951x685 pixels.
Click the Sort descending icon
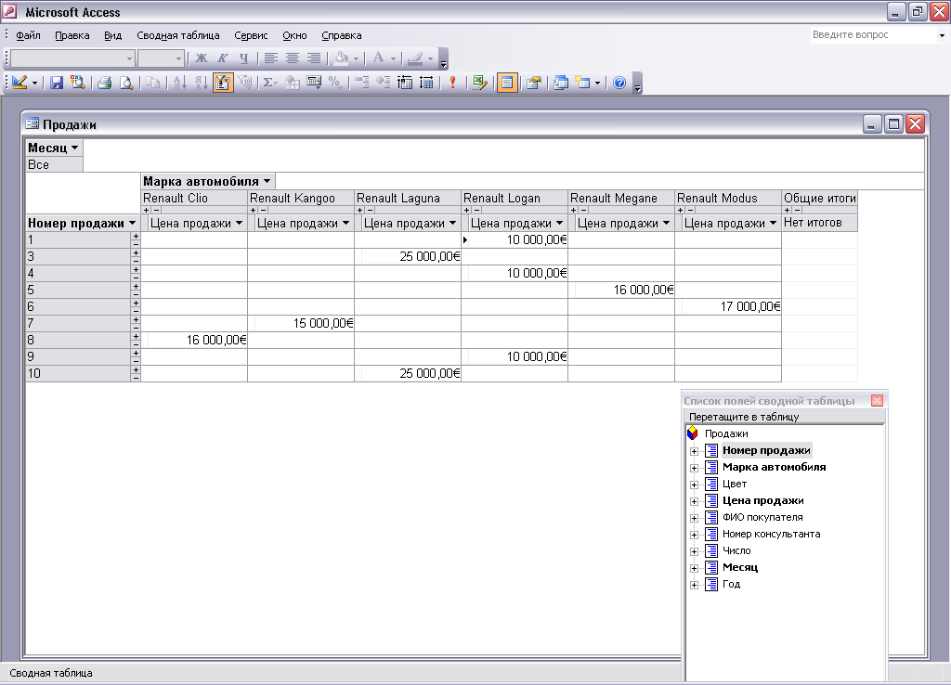(x=202, y=83)
